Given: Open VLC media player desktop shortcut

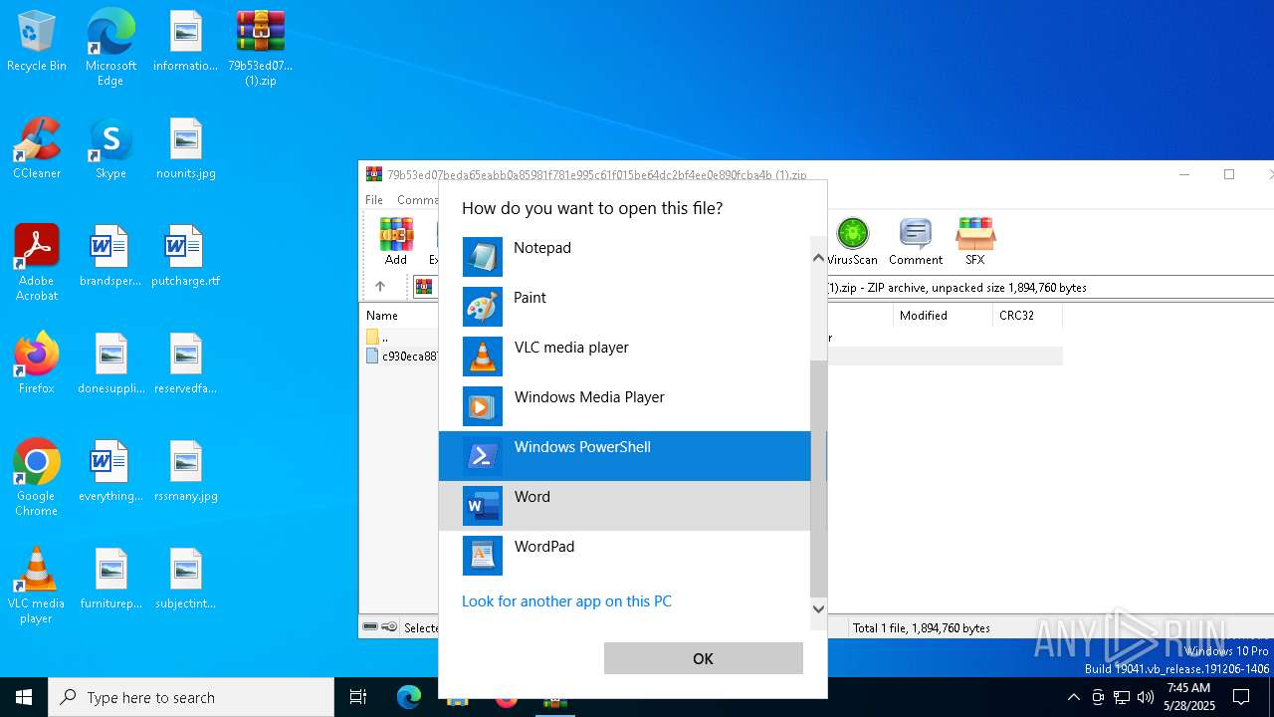Looking at the screenshot, I should (37, 586).
